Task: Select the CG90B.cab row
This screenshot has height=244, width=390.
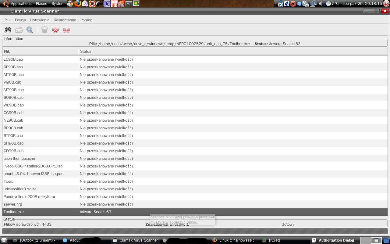Action: tap(195, 113)
